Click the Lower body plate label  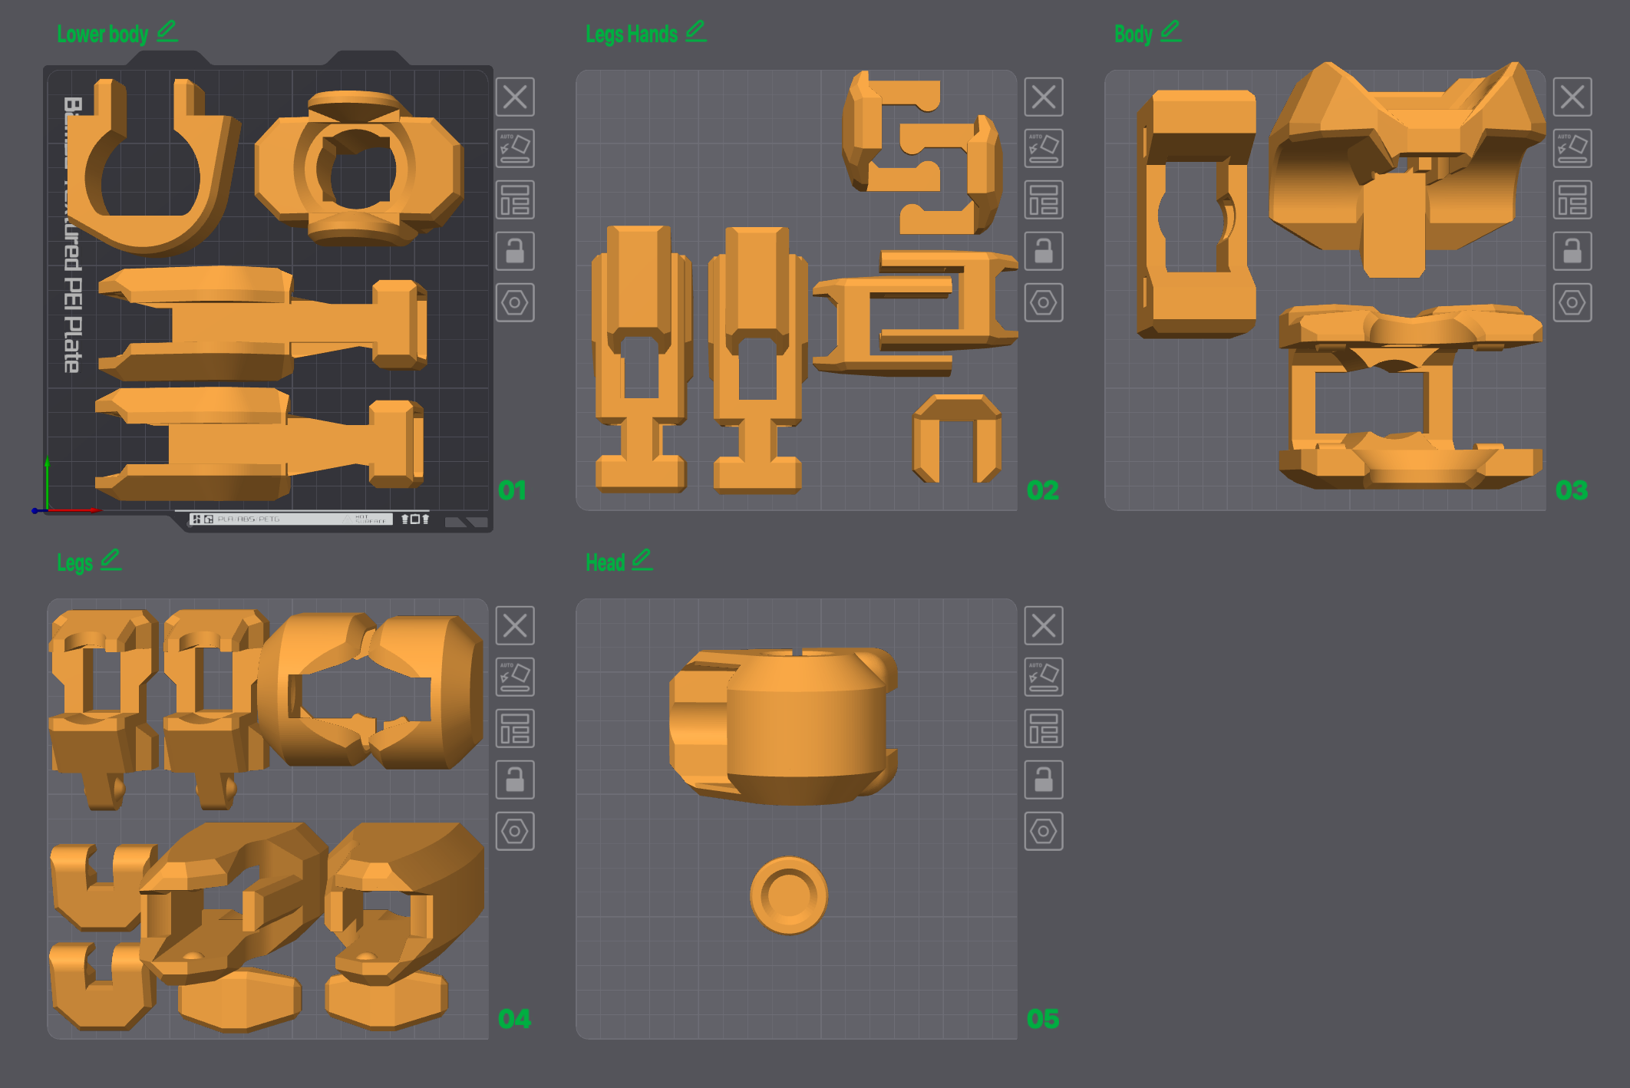click(x=103, y=35)
